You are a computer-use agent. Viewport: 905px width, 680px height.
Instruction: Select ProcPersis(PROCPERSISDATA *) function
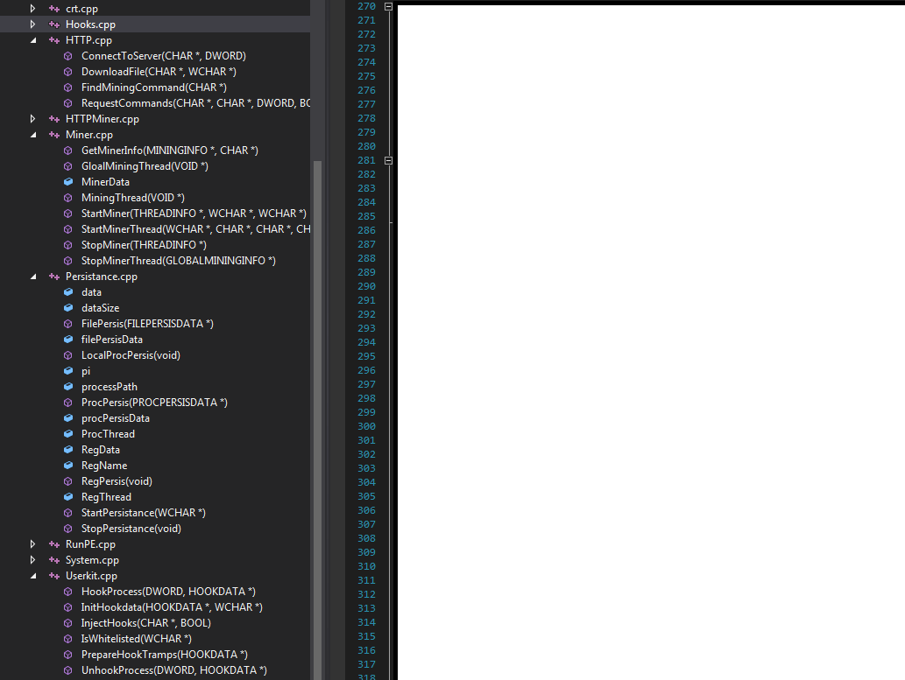[x=154, y=403]
